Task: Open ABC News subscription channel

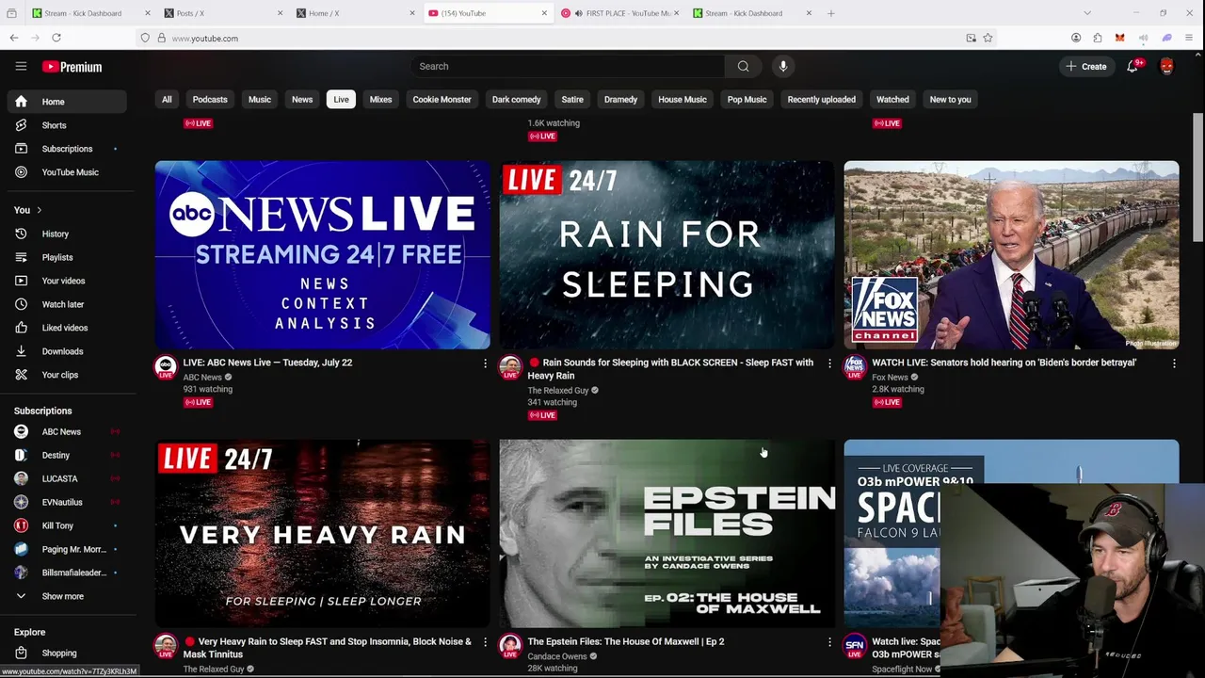Action: coord(66,431)
